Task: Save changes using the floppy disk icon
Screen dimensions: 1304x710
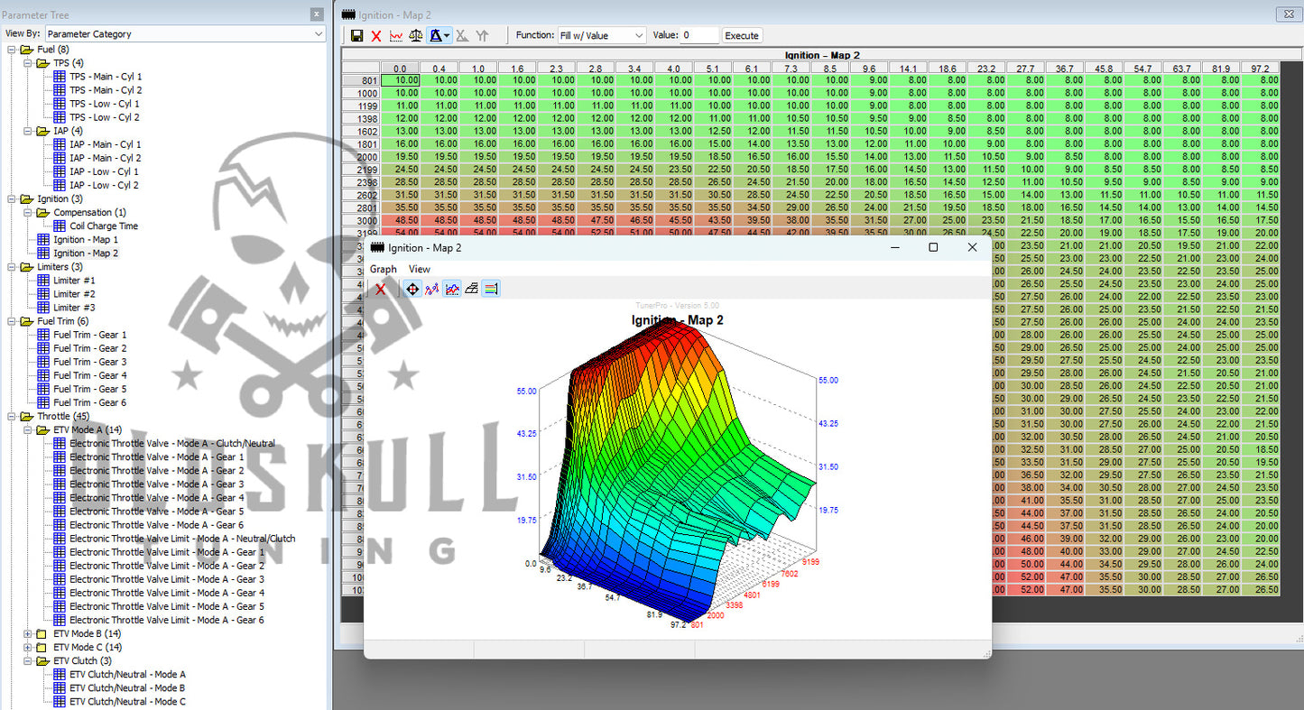Action: [356, 35]
